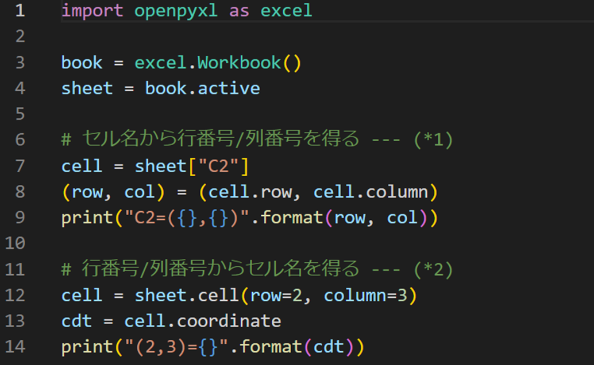Click the book.active expression on line 4
The height and width of the screenshot is (365, 594).
[204, 88]
